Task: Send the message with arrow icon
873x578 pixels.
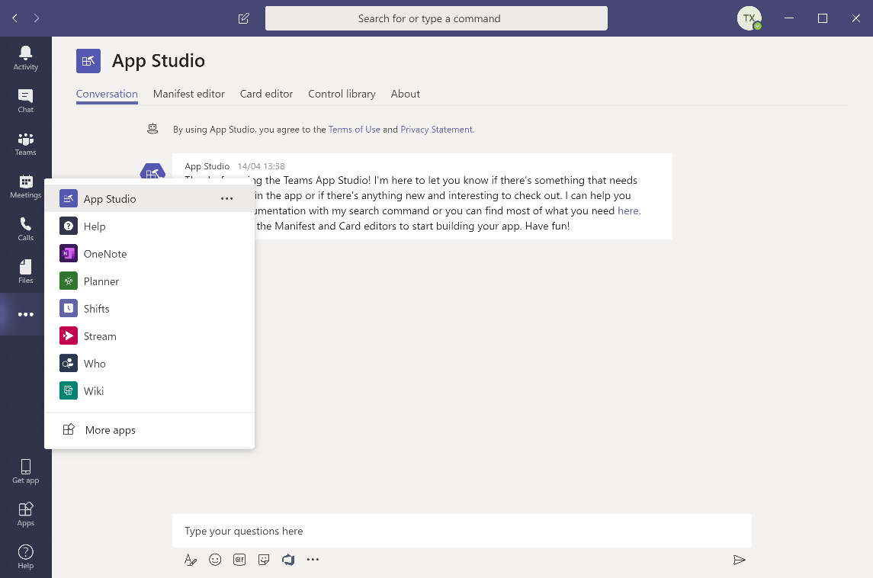Action: (x=740, y=560)
